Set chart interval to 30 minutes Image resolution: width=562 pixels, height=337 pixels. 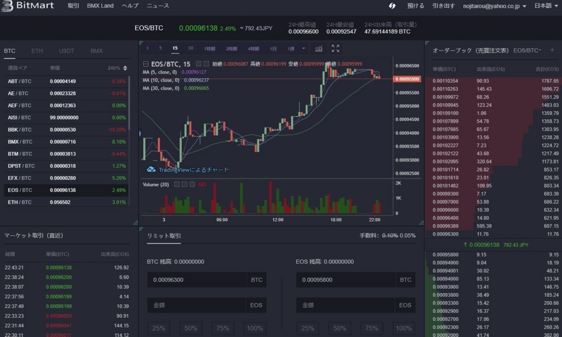click(x=190, y=48)
